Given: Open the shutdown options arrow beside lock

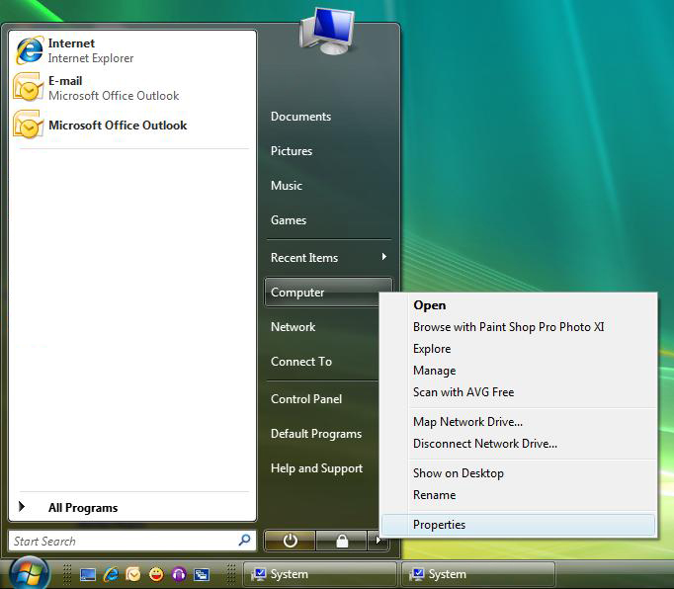Looking at the screenshot, I should (378, 541).
